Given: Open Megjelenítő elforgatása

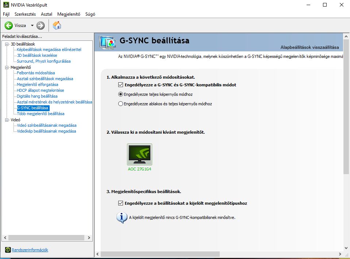Looking at the screenshot, I should coord(38,85).
